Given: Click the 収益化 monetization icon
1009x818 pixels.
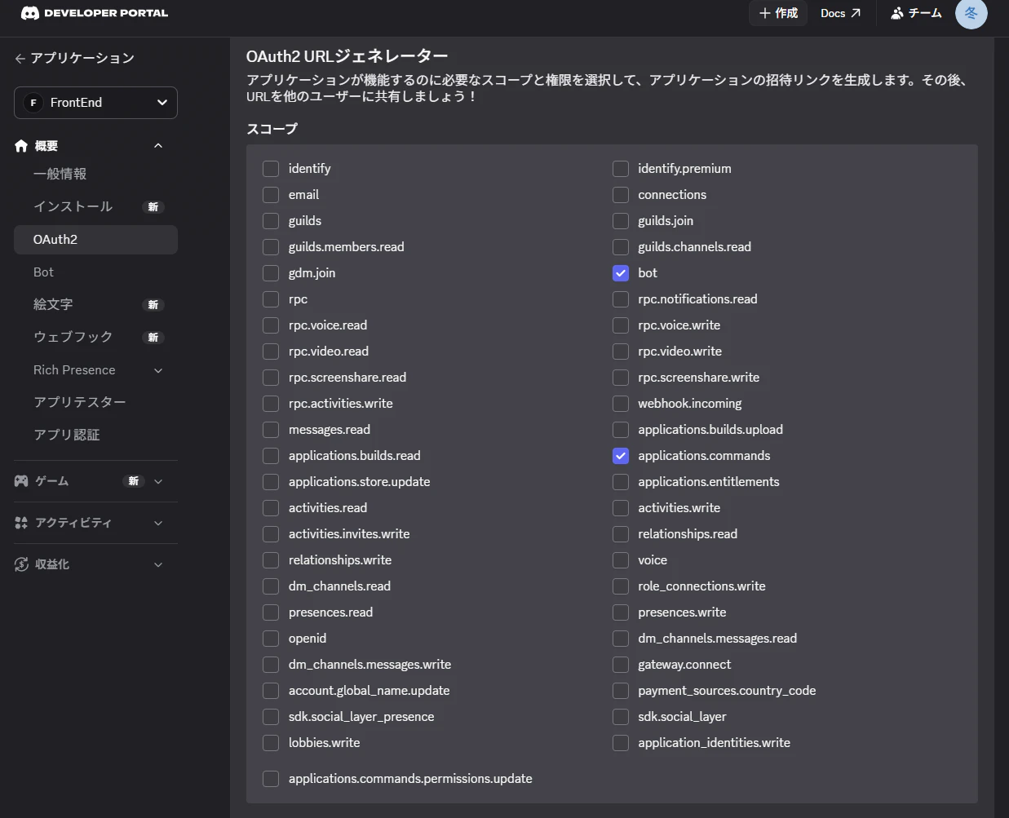Looking at the screenshot, I should 21,564.
